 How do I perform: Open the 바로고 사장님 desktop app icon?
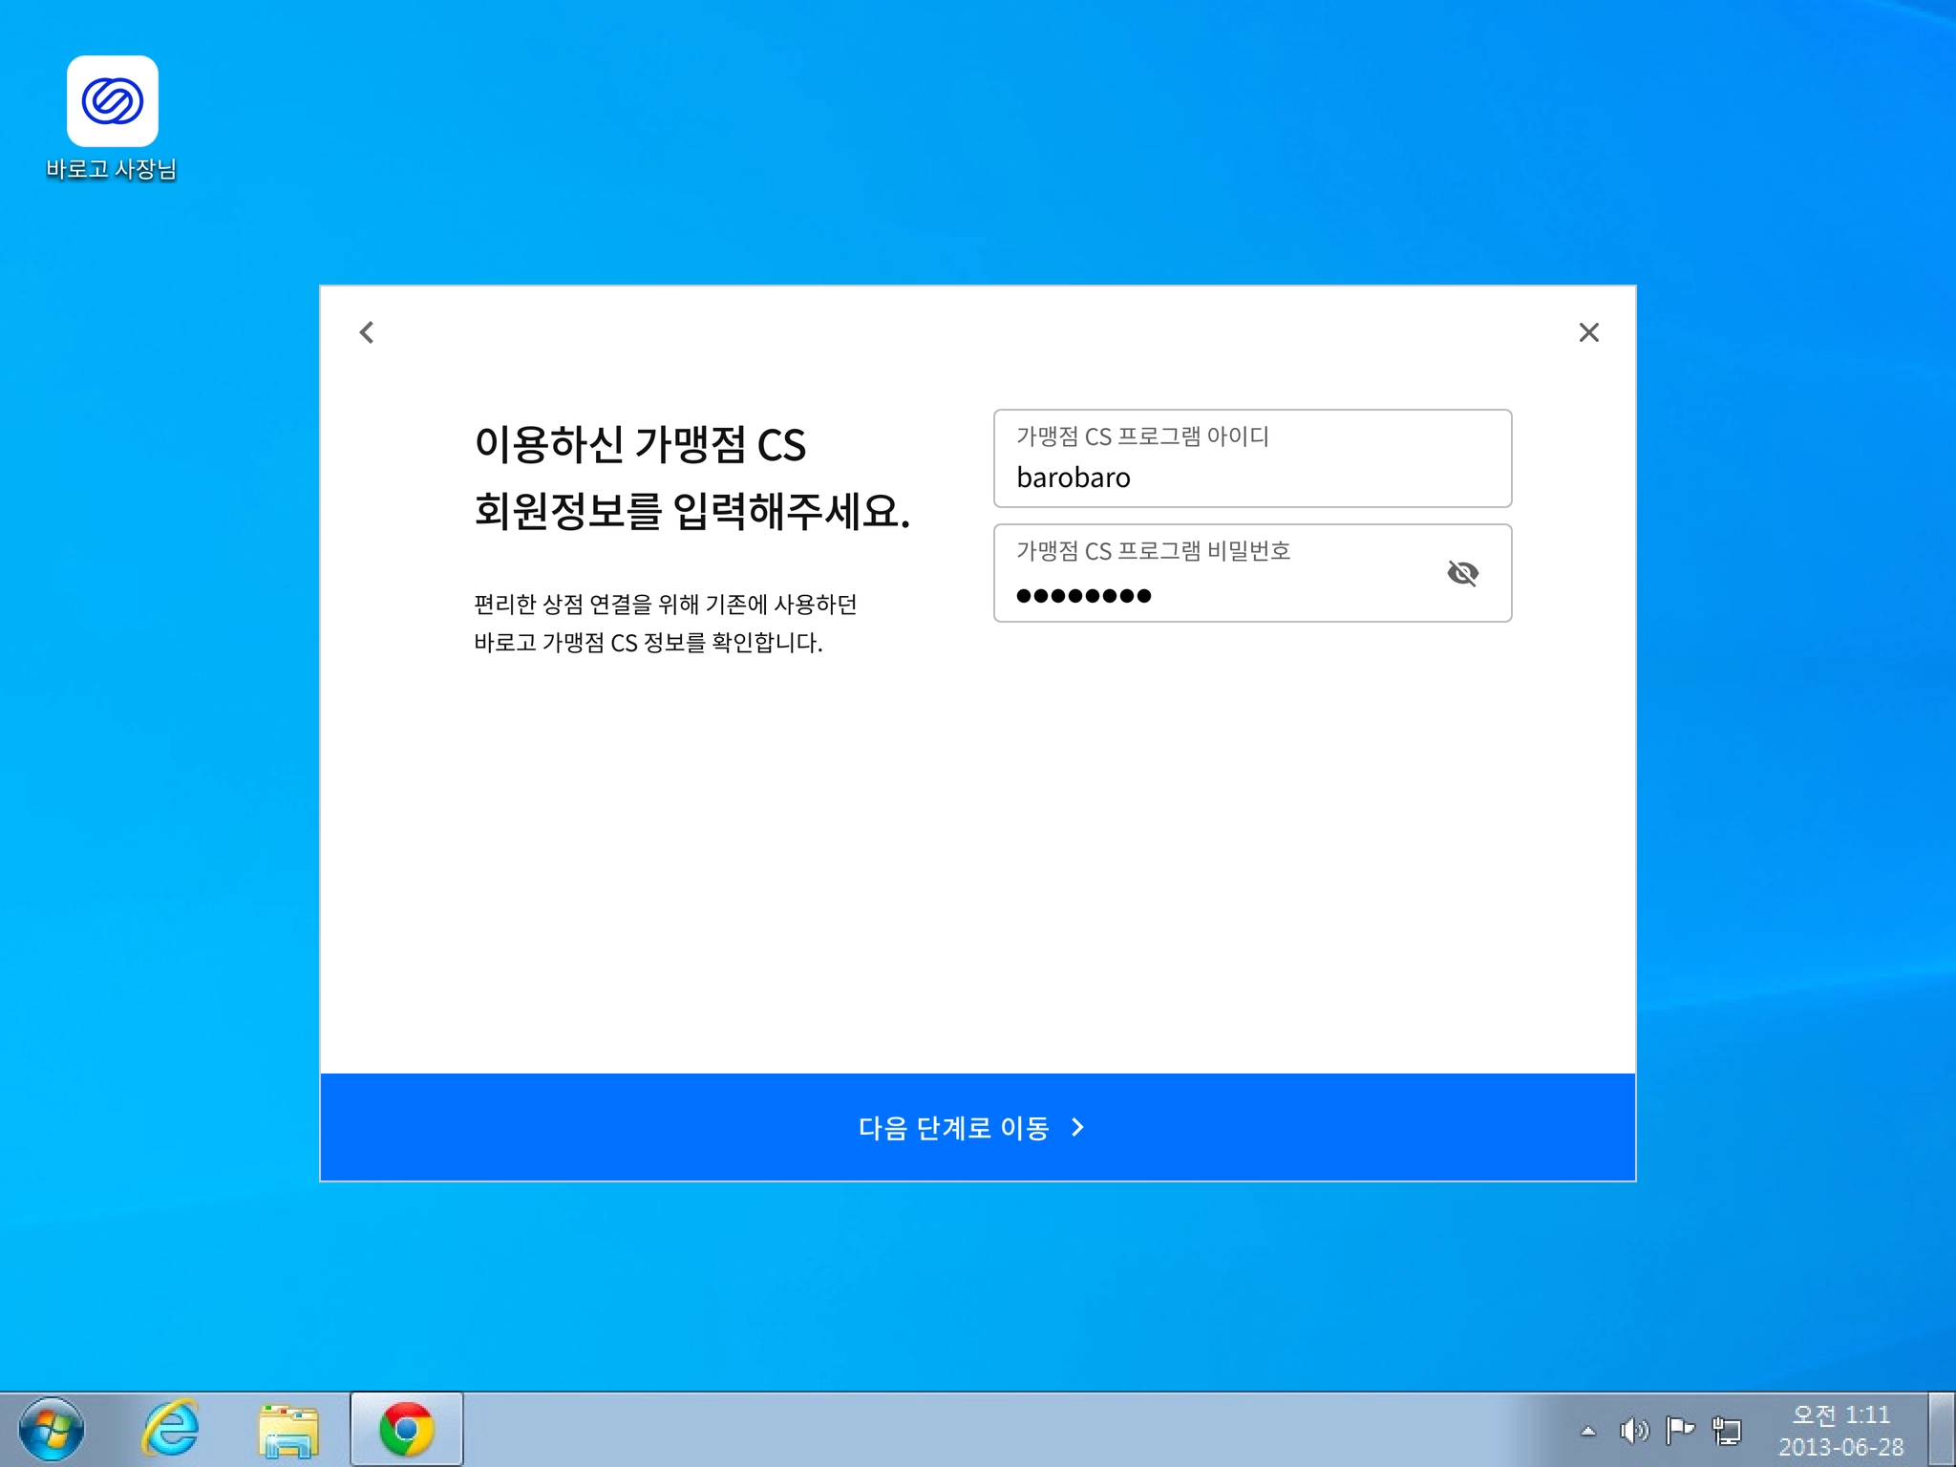(x=112, y=102)
